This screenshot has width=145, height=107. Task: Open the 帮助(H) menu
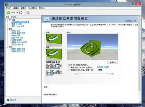pos(41,8)
